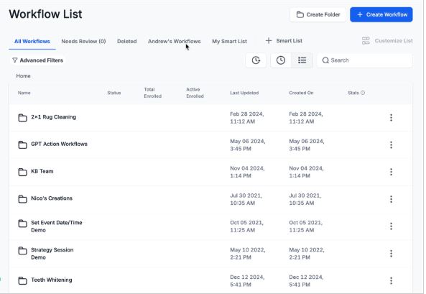Image resolution: width=426 pixels, height=294 pixels.
Task: Open three-dot menu for 2×1 Rug Cleaning
Action: click(391, 117)
